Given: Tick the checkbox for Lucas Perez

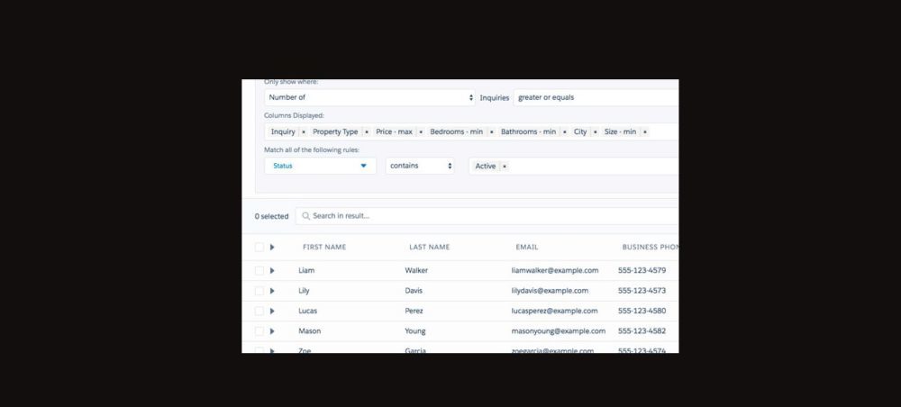Looking at the screenshot, I should tap(259, 311).
